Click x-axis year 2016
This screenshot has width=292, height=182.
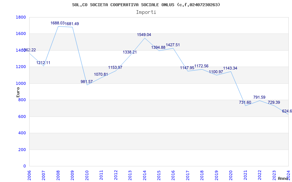[x=173, y=175]
